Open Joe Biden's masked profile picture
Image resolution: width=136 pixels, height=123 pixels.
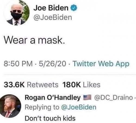coord(17,13)
